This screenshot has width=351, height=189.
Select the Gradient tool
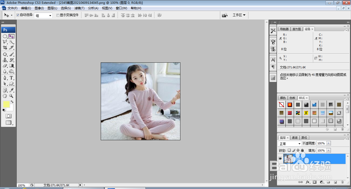12,66
